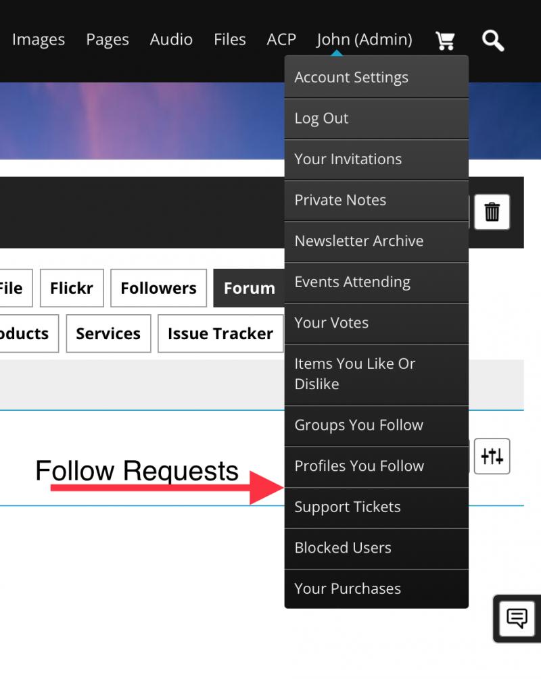Open the filter sliders icon
Viewport: 541px width, 679px height.
[x=492, y=456]
